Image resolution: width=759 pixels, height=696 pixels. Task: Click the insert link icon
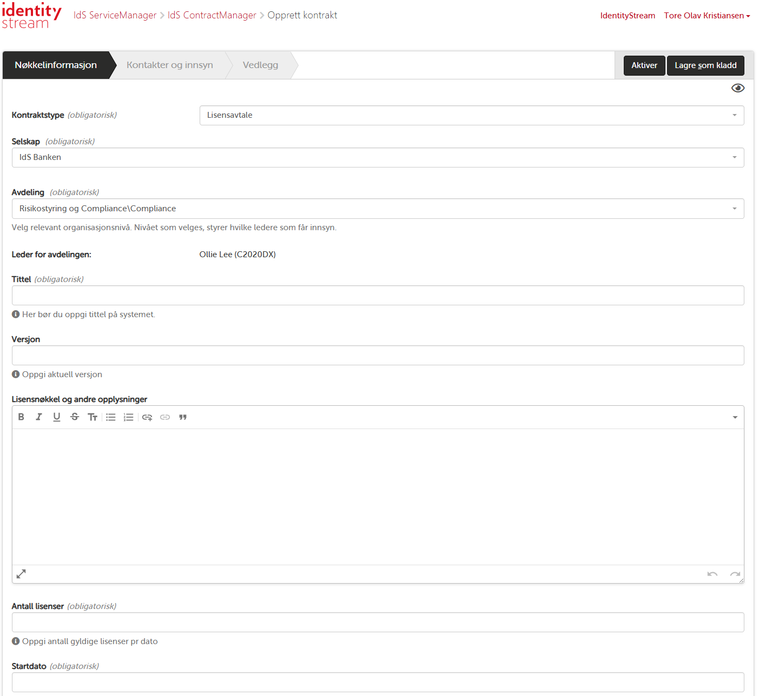click(147, 417)
